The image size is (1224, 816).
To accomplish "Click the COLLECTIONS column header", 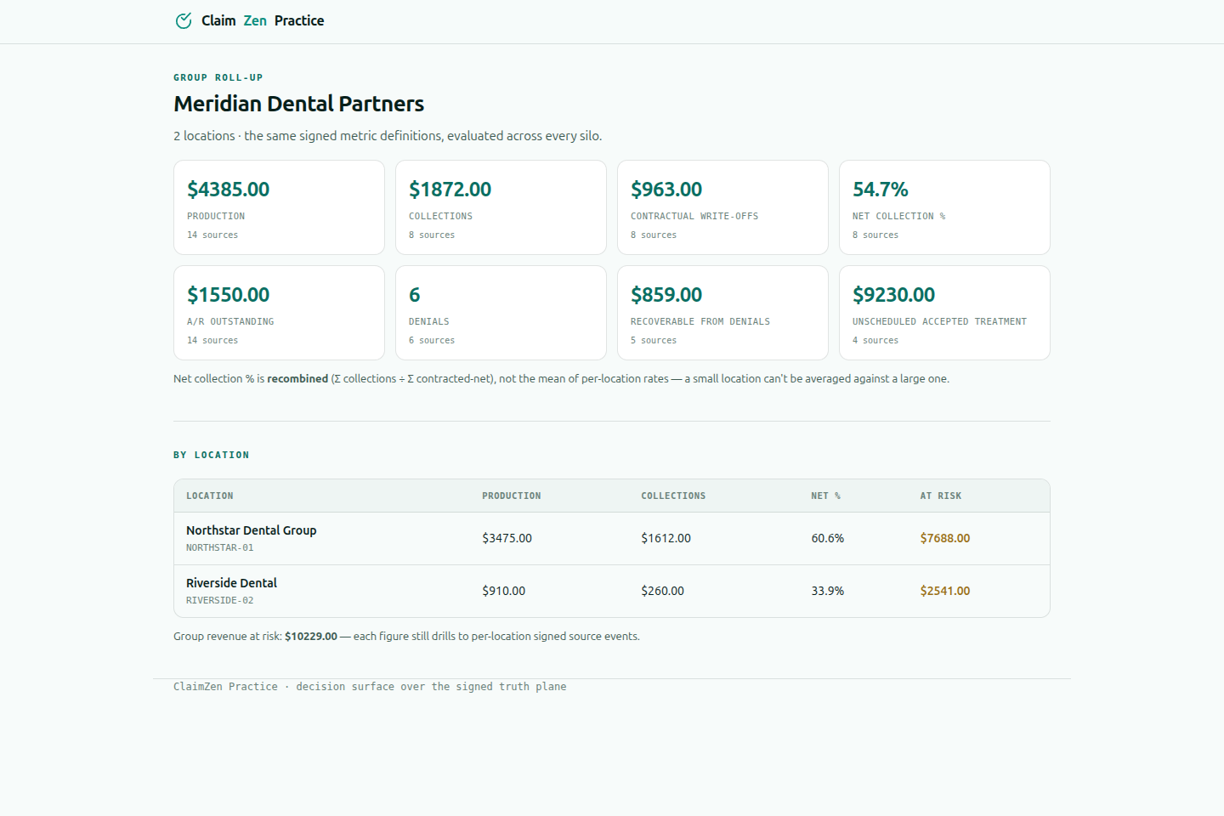I will [673, 496].
